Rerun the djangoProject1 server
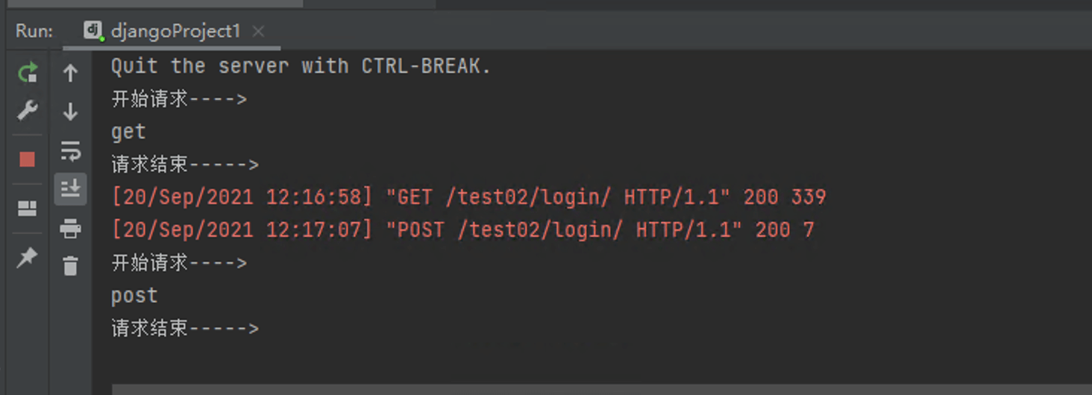Image resolution: width=1092 pixels, height=395 pixels. 28,73
